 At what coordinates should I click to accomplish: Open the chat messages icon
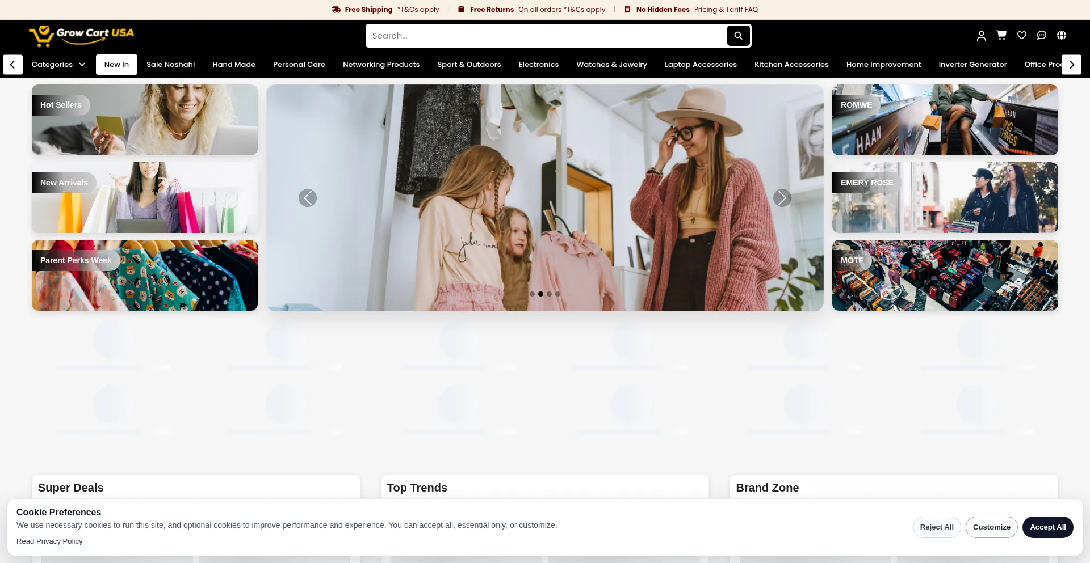pyautogui.click(x=1042, y=35)
